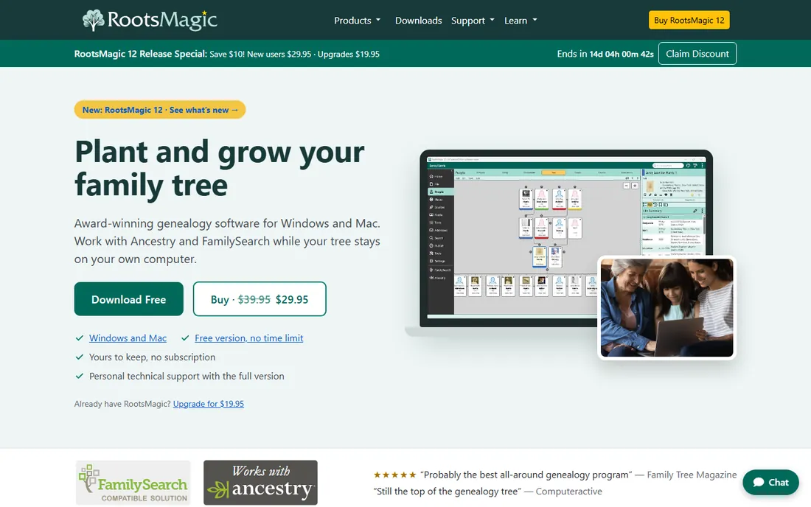Click the FamilySearch Compatible Solution badge
Screen dimensions: 811x507
tap(133, 483)
